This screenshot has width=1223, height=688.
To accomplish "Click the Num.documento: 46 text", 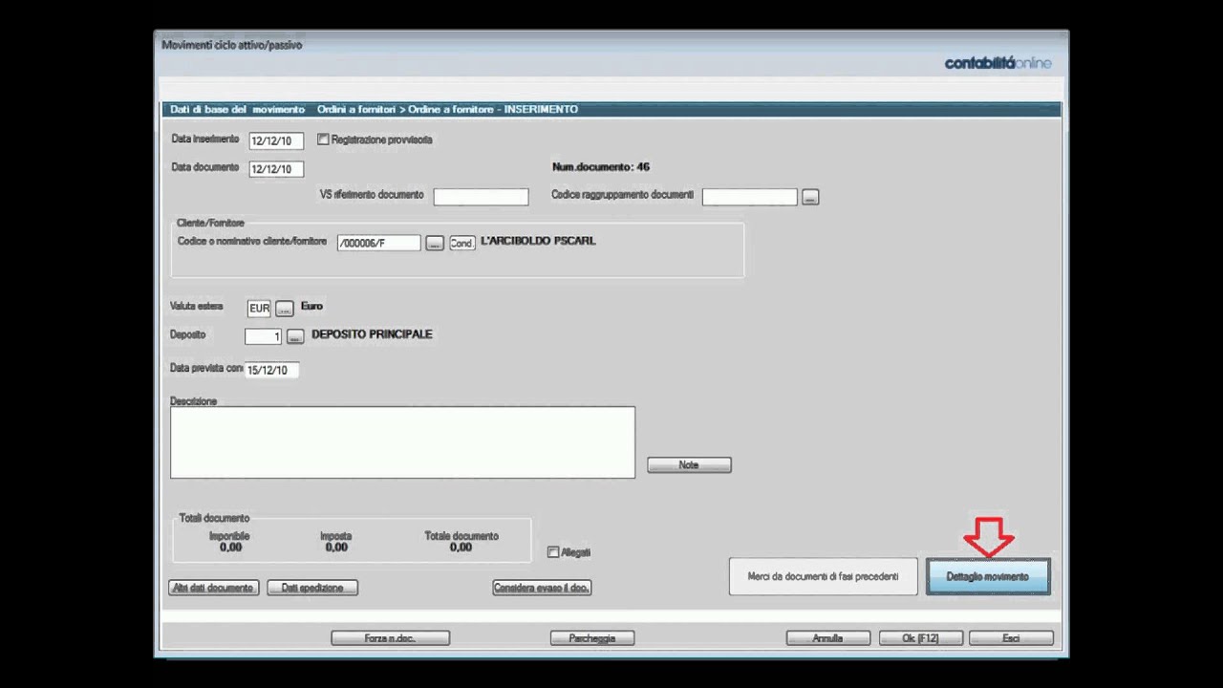I will click(601, 167).
